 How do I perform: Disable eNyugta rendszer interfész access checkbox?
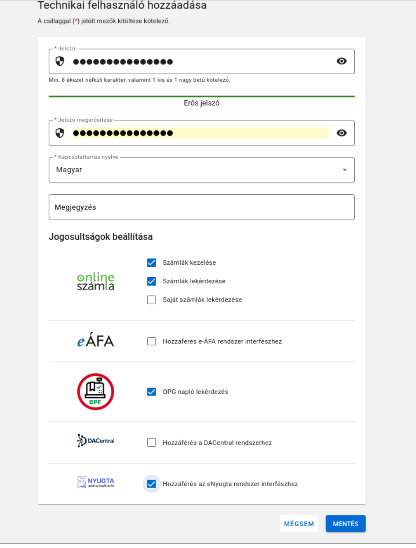point(152,484)
